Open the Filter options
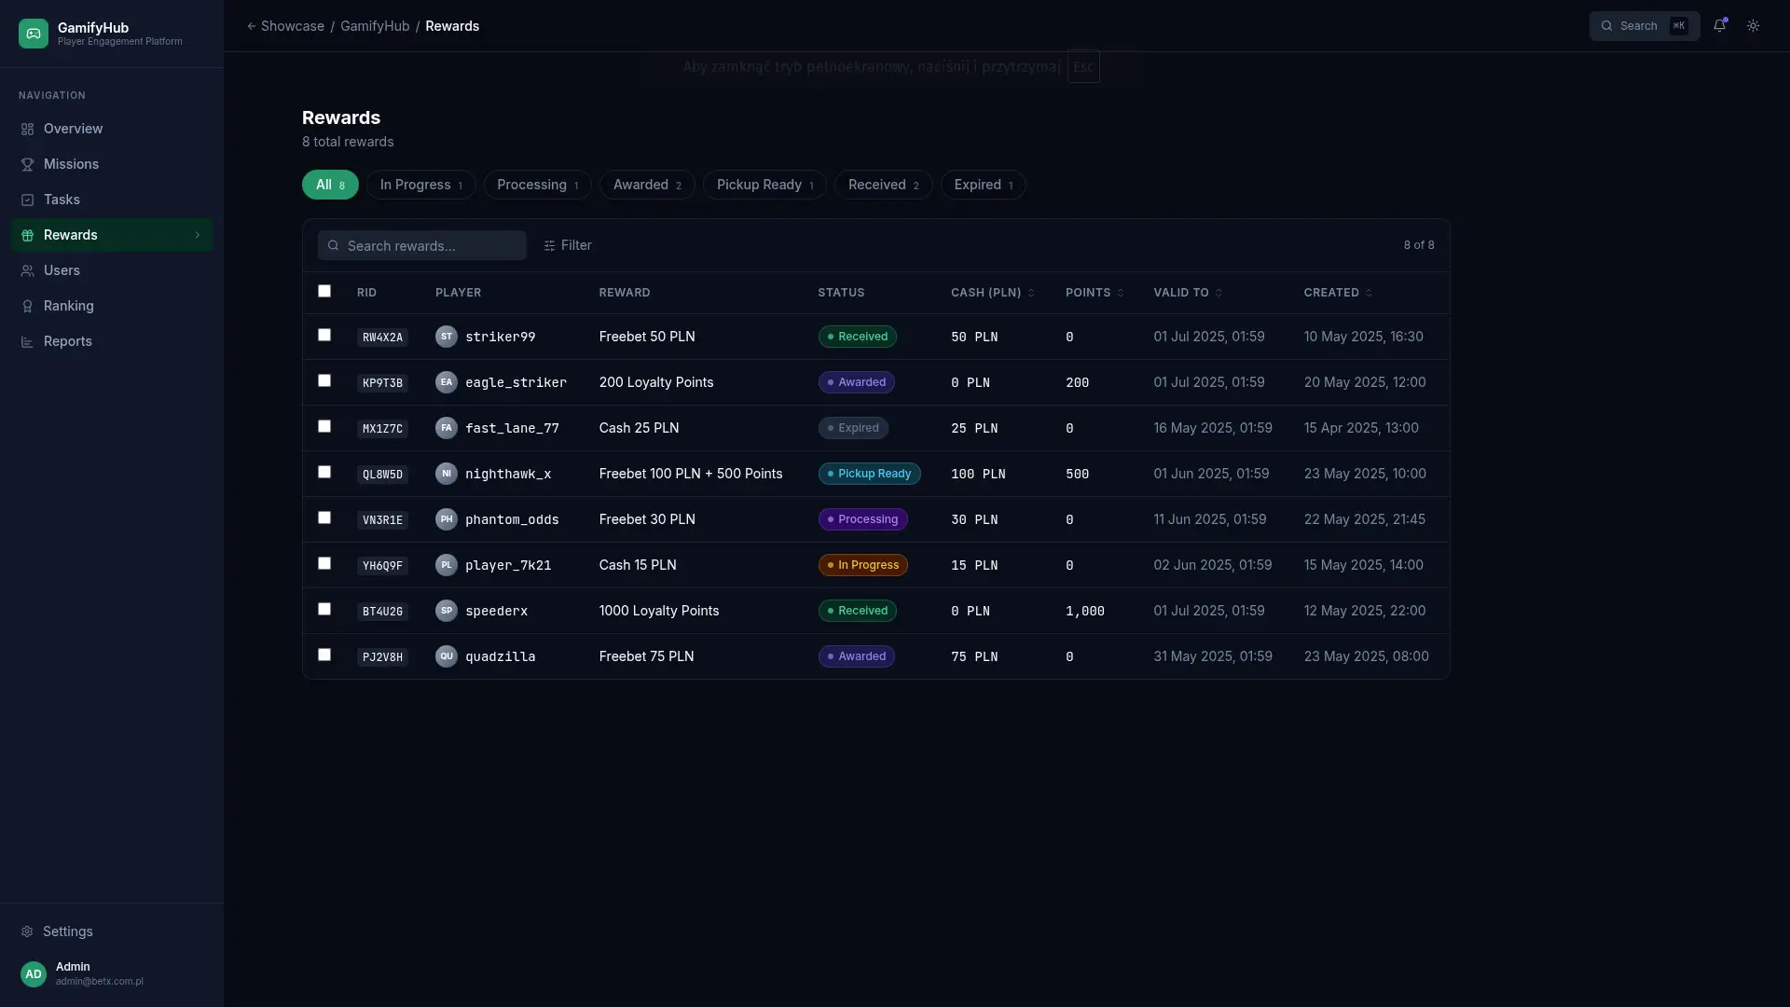Screen dimensions: 1790x1007 568,245
